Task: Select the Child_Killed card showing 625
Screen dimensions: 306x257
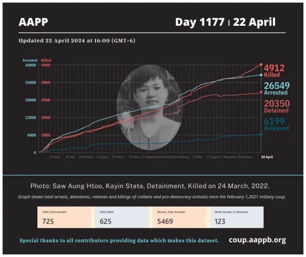Action: click(122, 217)
